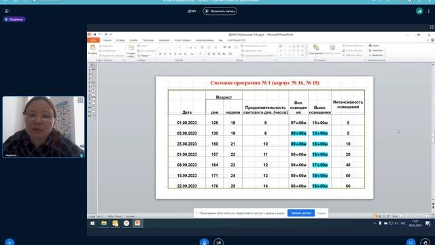Open the Выделить dropdown
Screen dimensions: 435x245
pyautogui.click(x=376, y=55)
